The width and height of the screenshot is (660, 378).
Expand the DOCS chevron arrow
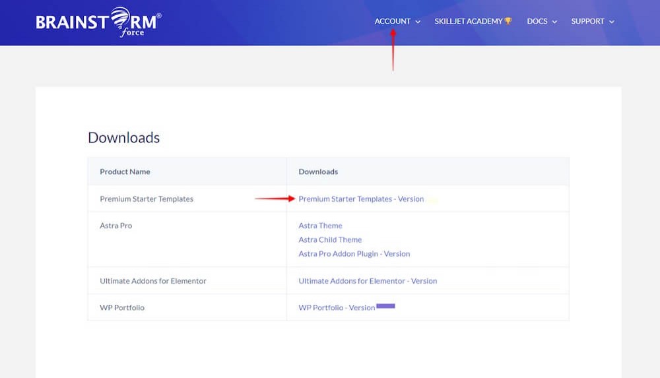pyautogui.click(x=554, y=22)
